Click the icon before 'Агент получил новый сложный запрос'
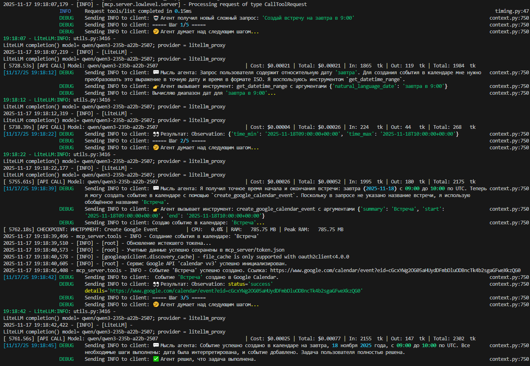Screen dimensions: 530x366 (156, 18)
